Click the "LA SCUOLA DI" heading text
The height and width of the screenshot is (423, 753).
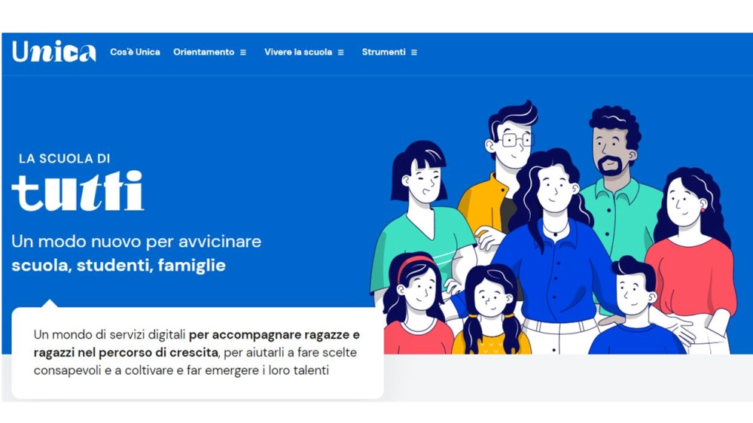point(64,159)
